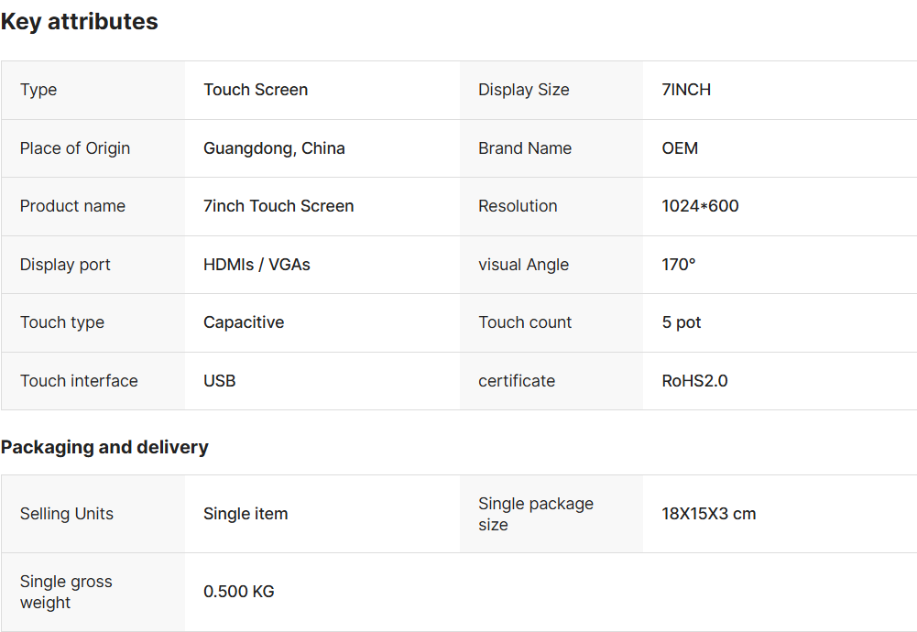Click the RoHS2.0 certificate value
The width and height of the screenshot is (917, 632).
click(694, 381)
